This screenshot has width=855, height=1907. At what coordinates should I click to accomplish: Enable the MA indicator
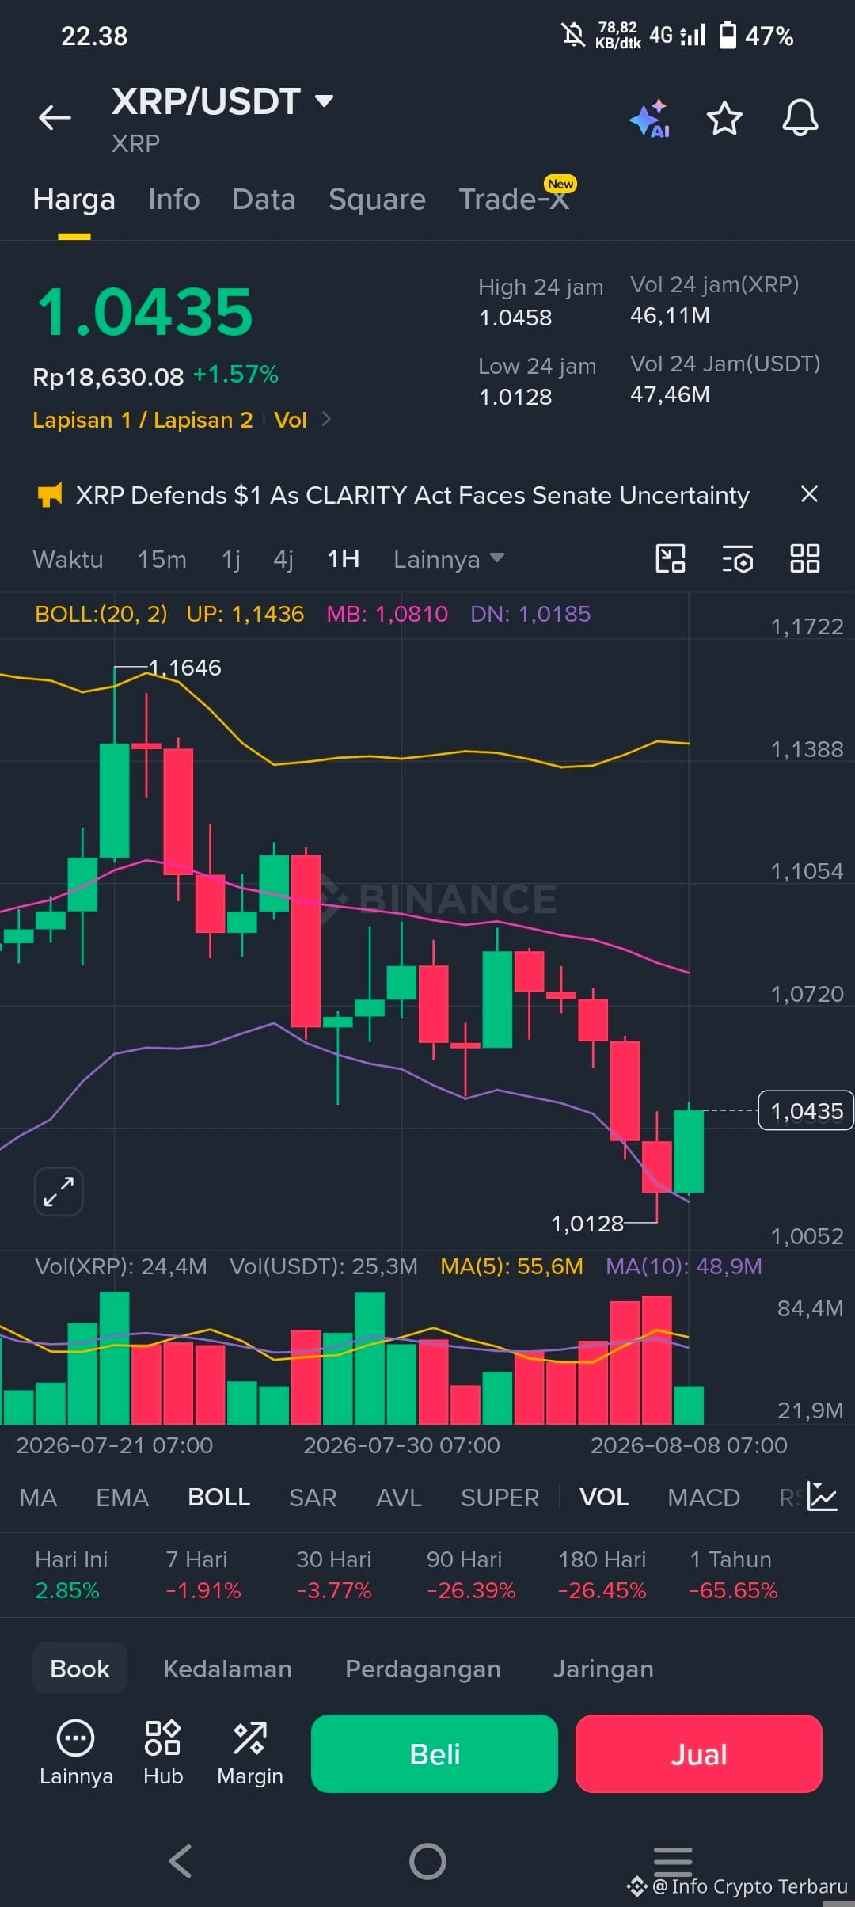tap(38, 1498)
